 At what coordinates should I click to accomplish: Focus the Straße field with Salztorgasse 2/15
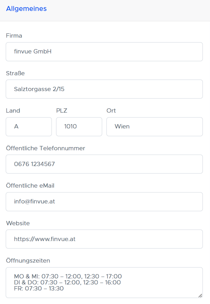[104, 89]
